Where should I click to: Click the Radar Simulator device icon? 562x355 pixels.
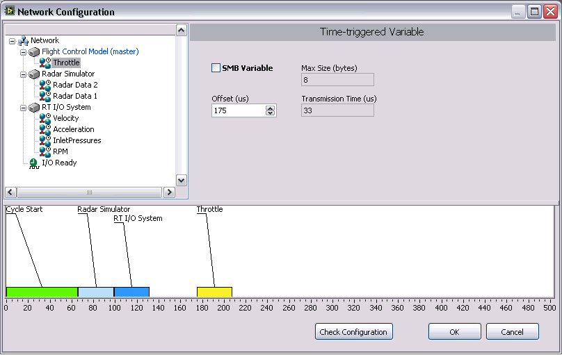pos(34,74)
